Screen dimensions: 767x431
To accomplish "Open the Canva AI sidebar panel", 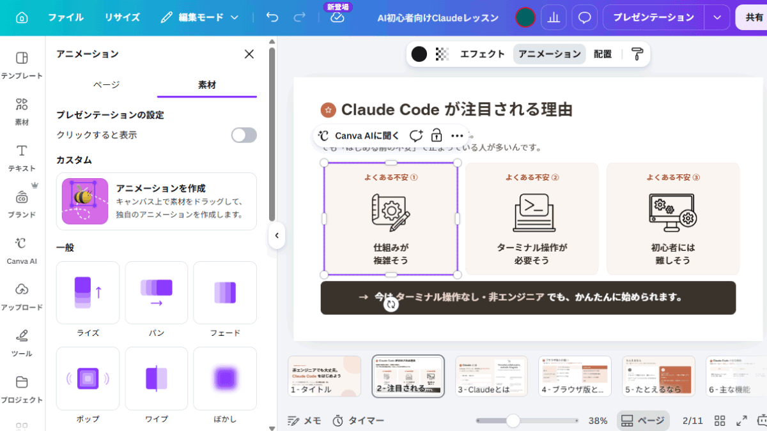I will point(22,251).
